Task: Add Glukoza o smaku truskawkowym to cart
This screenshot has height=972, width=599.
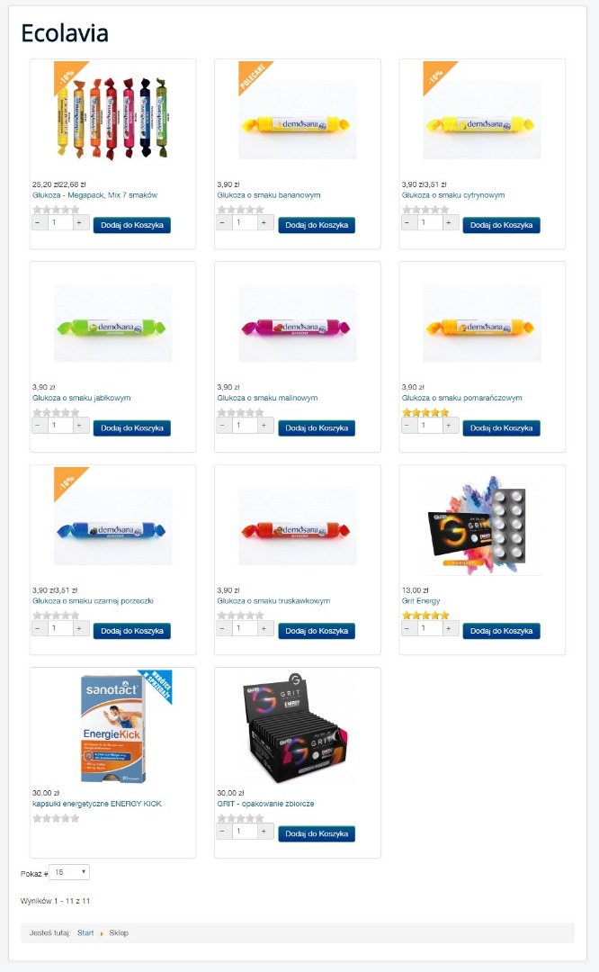Action: 317,631
